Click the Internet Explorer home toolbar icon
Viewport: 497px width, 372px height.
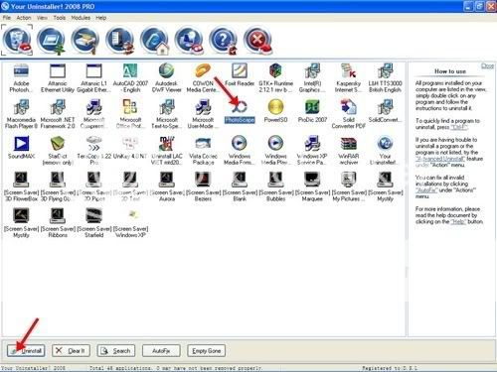[155, 40]
